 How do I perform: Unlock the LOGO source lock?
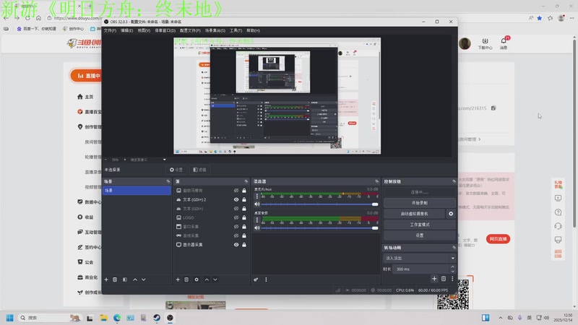[x=244, y=218]
